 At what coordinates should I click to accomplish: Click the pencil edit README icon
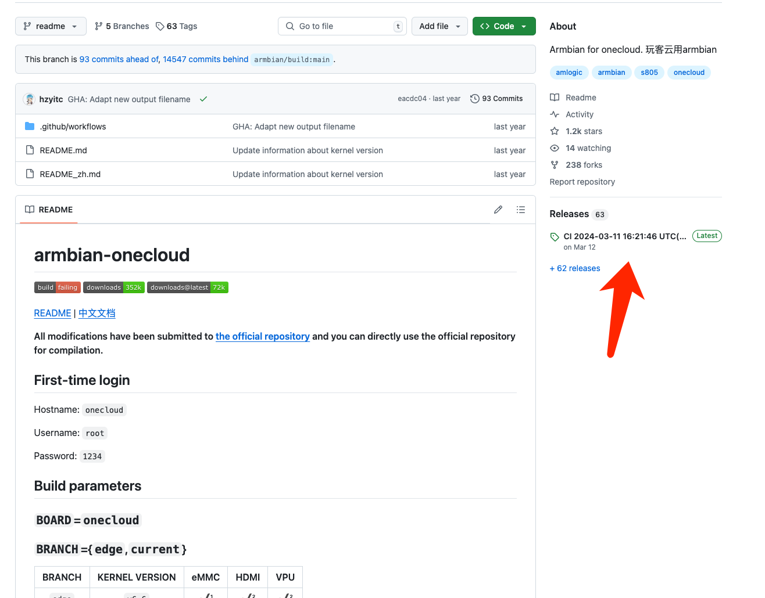tap(498, 210)
